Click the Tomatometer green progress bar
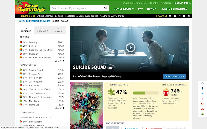207x129 pixels. pyautogui.click(x=146, y=93)
